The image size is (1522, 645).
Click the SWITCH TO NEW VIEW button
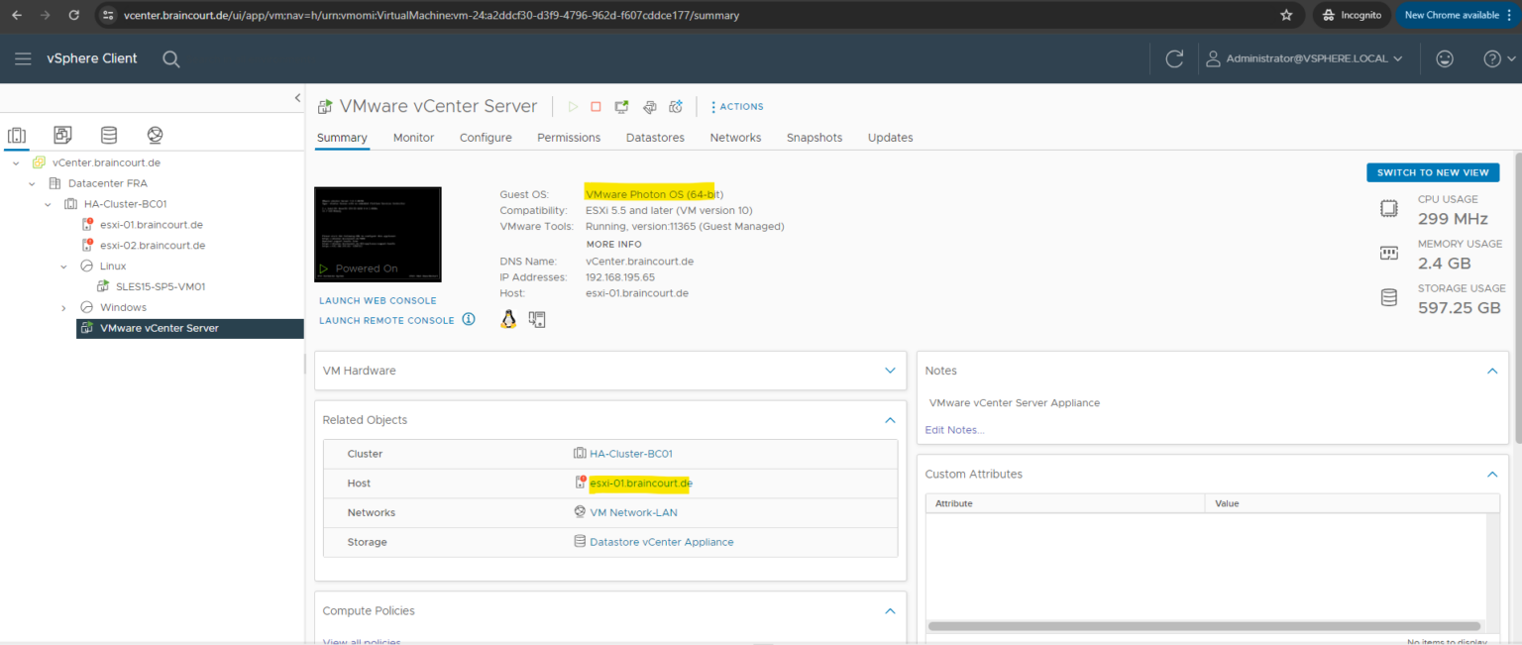pos(1432,171)
